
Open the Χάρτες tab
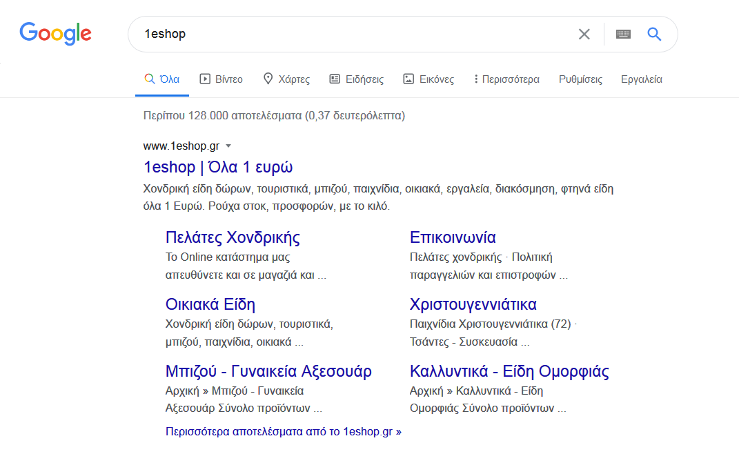tap(286, 79)
